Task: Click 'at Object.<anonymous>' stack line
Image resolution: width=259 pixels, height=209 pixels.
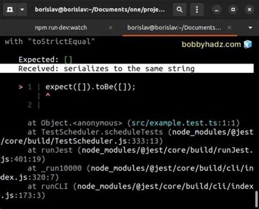Action: [x=133, y=123]
